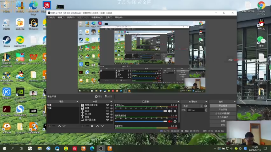Open the 腾讯QQ desktop shortcut
The height and width of the screenshot is (152, 271).
[261, 24]
